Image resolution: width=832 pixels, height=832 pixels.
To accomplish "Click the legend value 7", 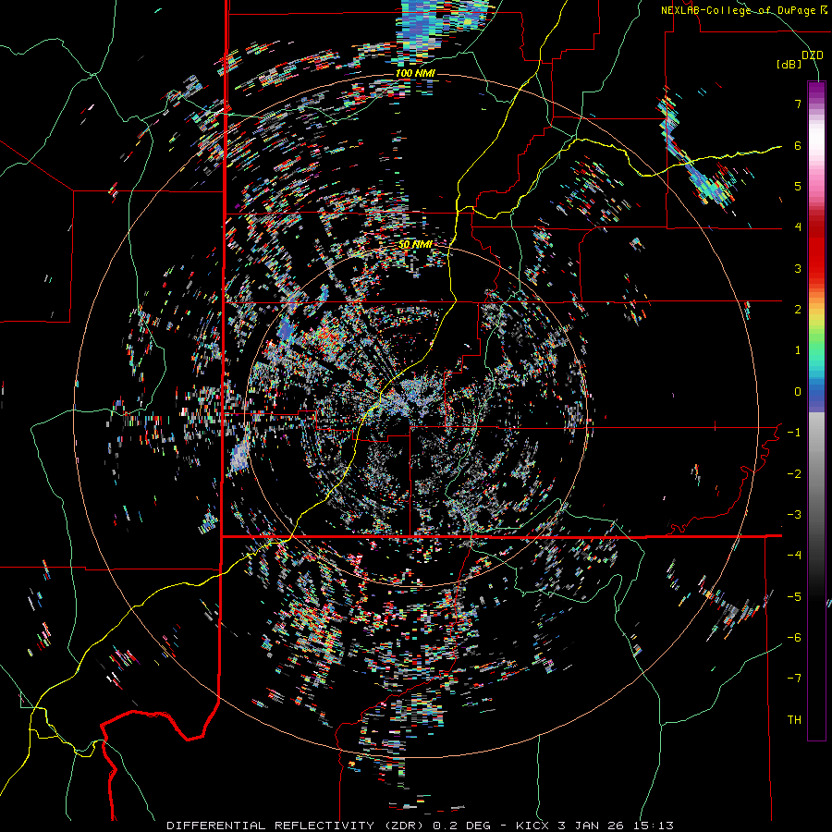I will 798,104.
